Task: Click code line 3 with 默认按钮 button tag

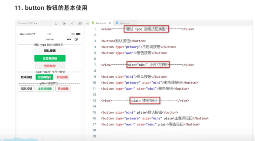Action: tap(123, 41)
